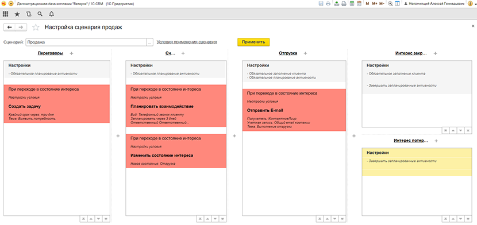
Task: Select the red Изменить состояние интереса card
Action: (176, 151)
